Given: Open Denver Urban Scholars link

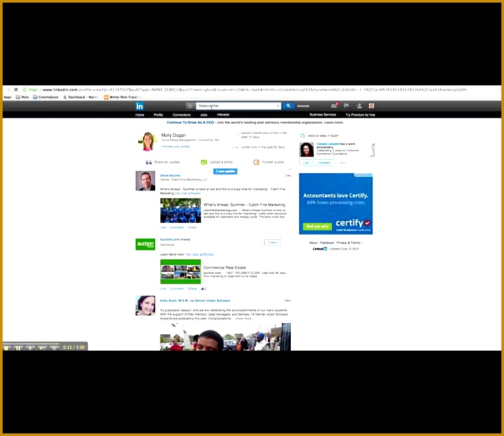Looking at the screenshot, I should coord(212,300).
